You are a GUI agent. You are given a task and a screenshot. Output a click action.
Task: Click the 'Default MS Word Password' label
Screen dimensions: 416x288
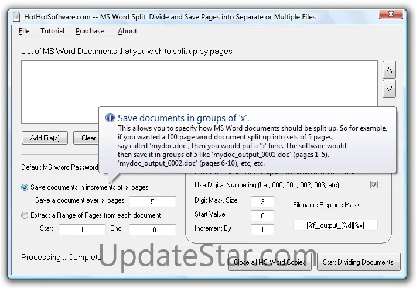pyautogui.click(x=60, y=167)
